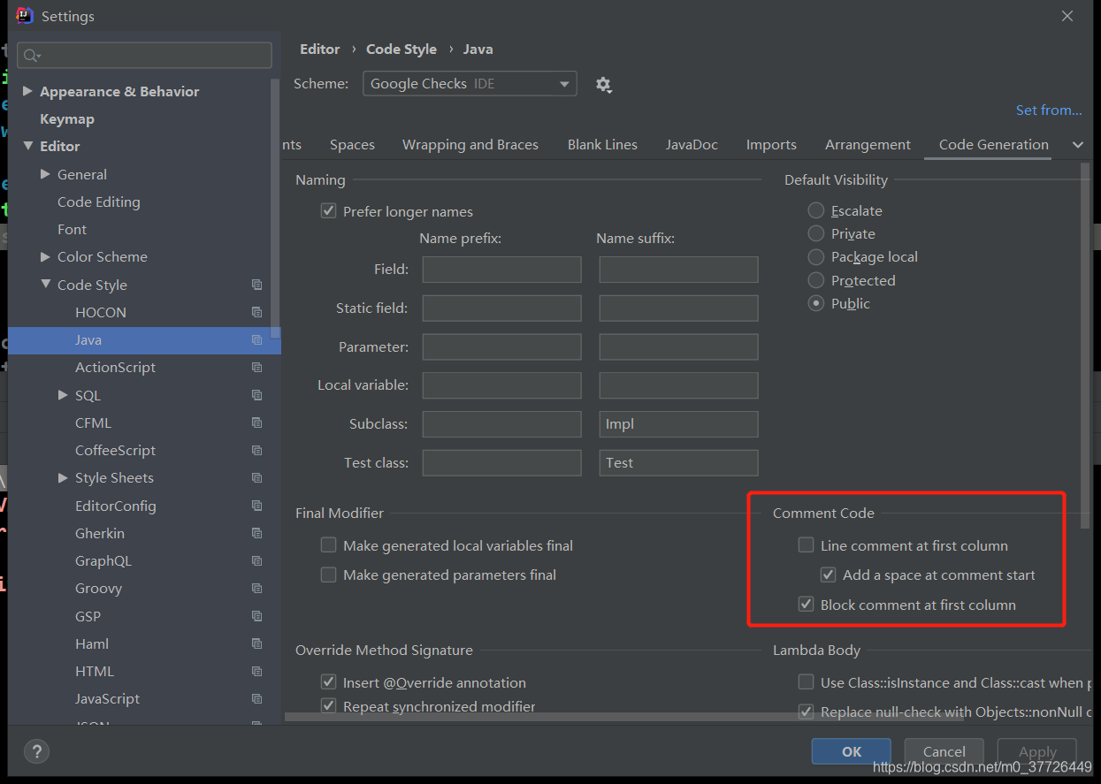This screenshot has width=1101, height=784.
Task: Click the settings search input field
Action: [x=144, y=56]
